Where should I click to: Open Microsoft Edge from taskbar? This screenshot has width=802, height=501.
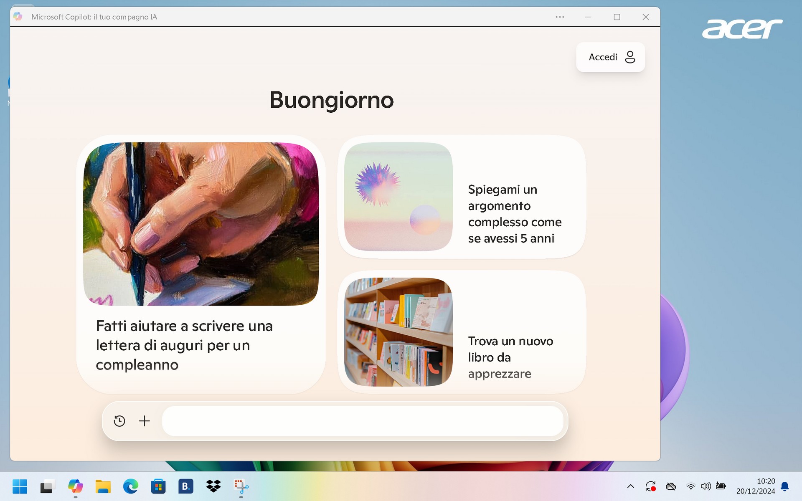pos(131,486)
